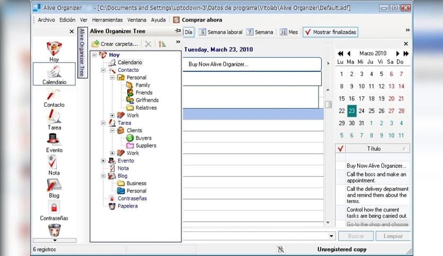443x256 pixels.
Task: Collapse the Hoy root node
Action: click(94, 55)
